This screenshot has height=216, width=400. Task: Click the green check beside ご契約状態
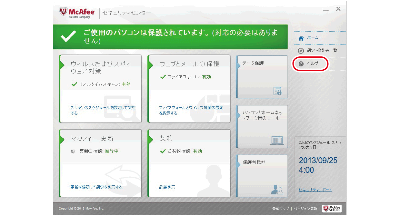pyautogui.click(x=163, y=151)
